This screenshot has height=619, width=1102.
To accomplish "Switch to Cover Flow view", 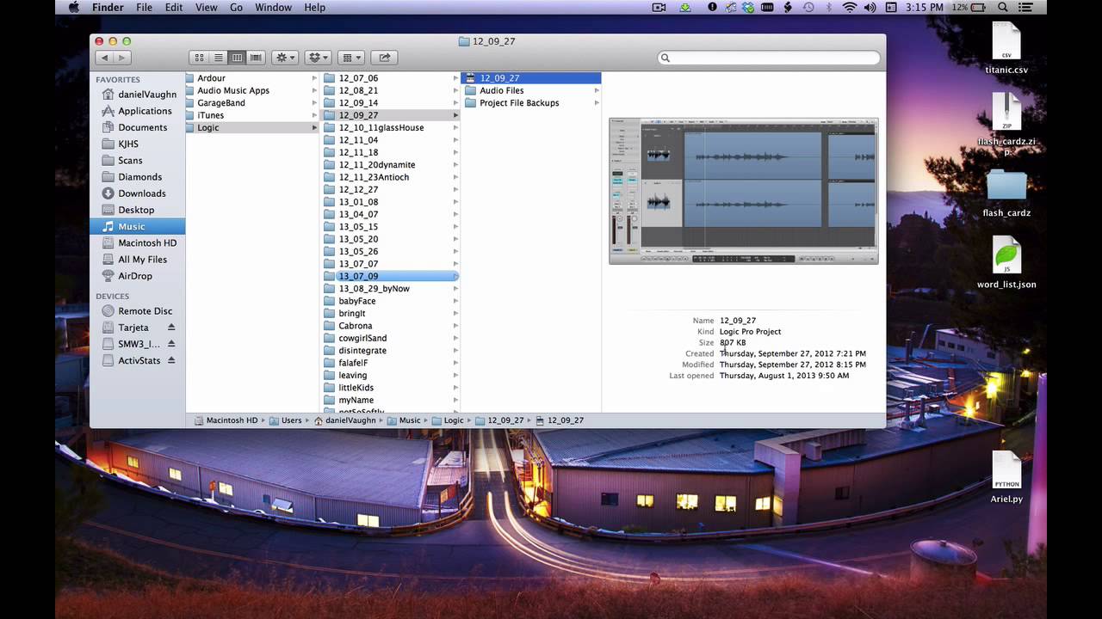I will click(x=256, y=58).
